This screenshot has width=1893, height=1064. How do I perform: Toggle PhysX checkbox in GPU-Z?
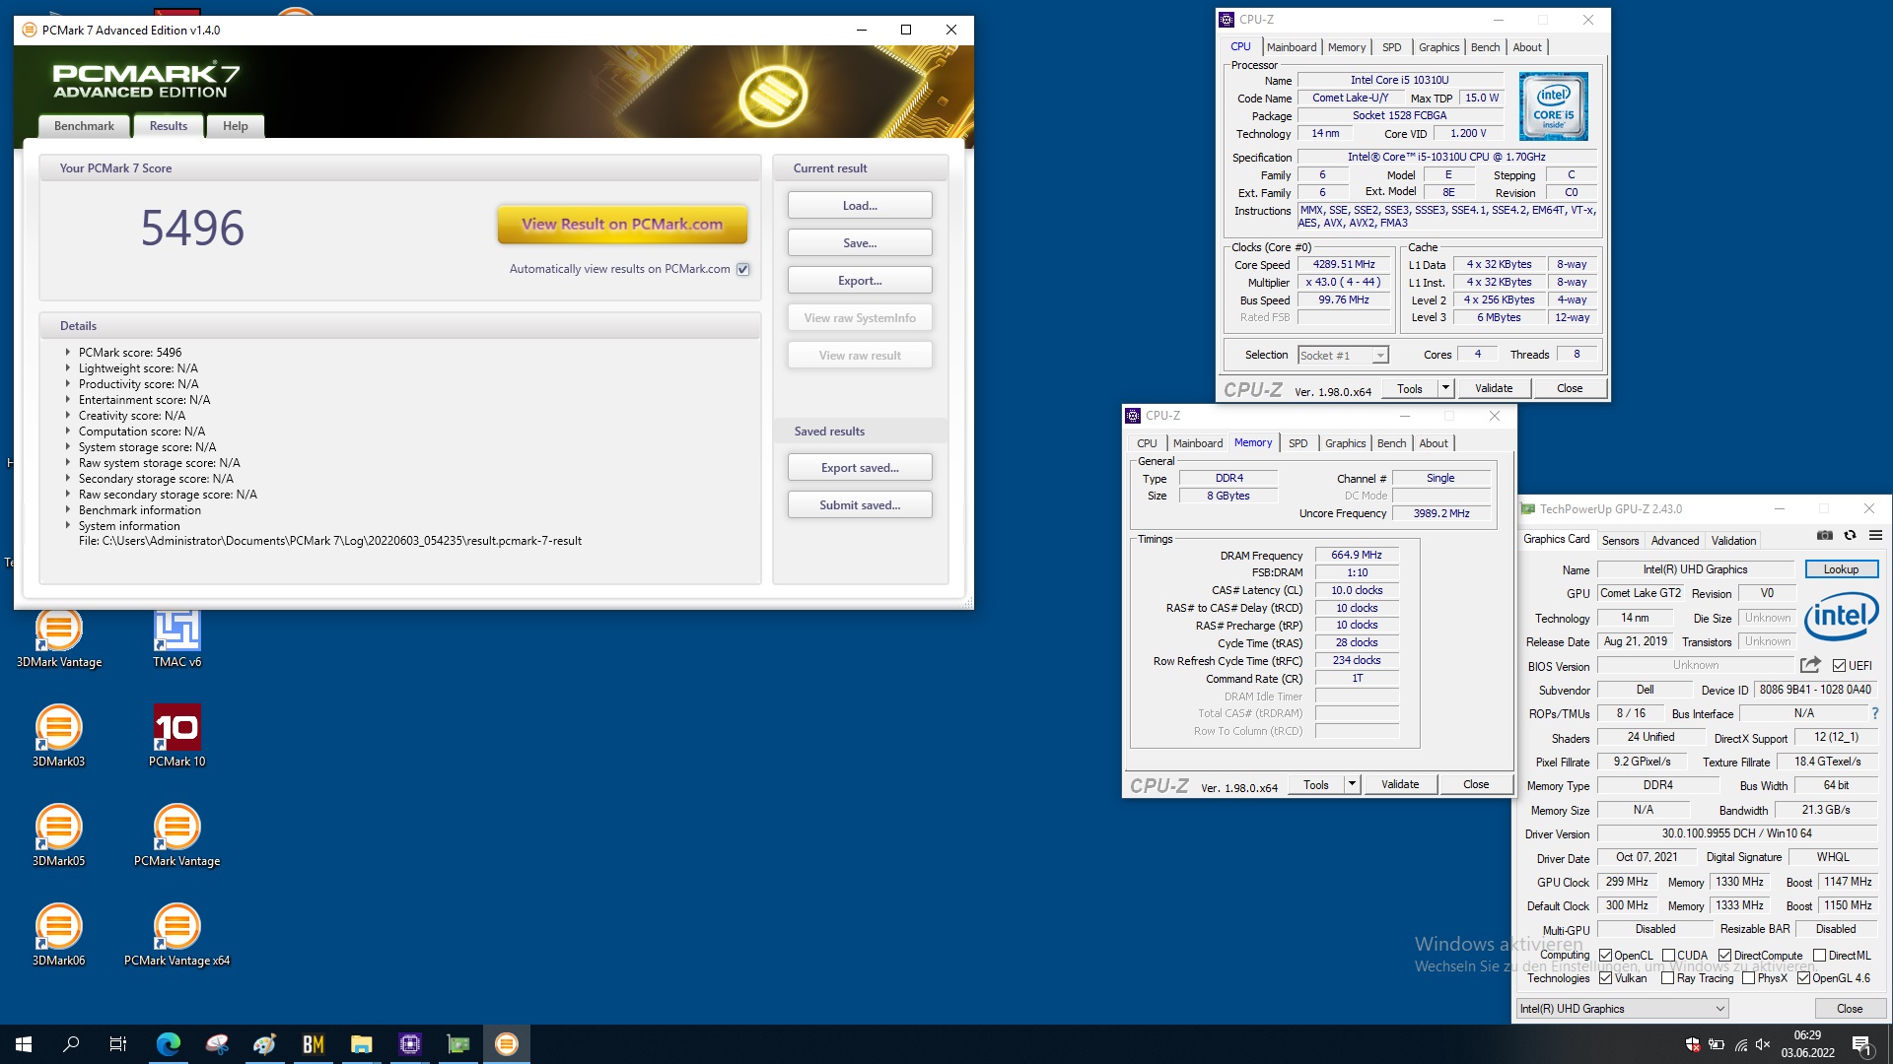coord(1749,978)
